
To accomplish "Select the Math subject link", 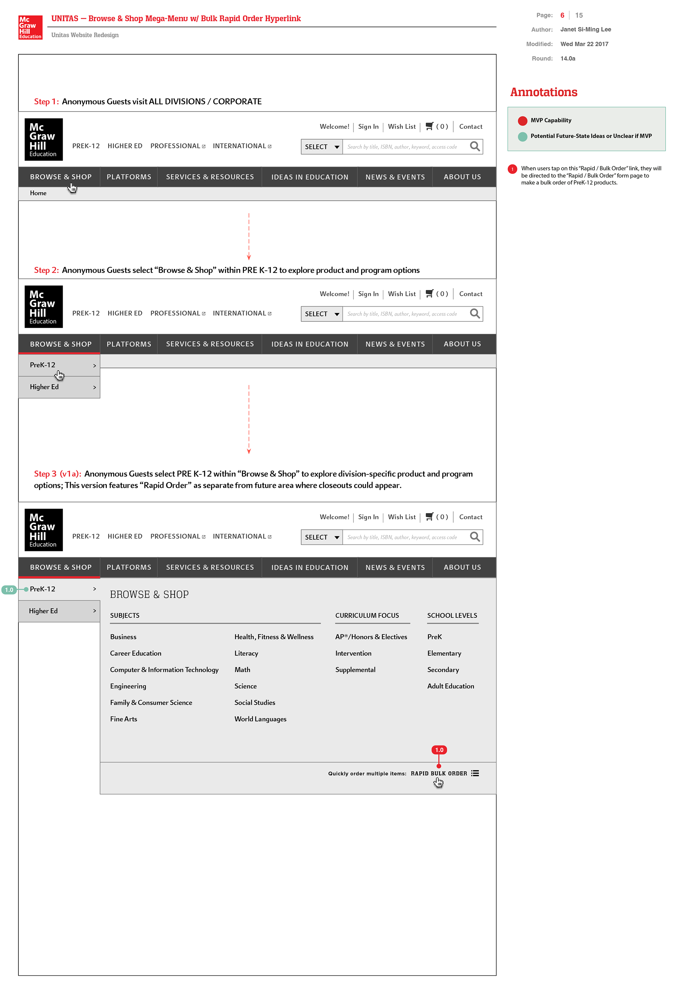I will [242, 670].
